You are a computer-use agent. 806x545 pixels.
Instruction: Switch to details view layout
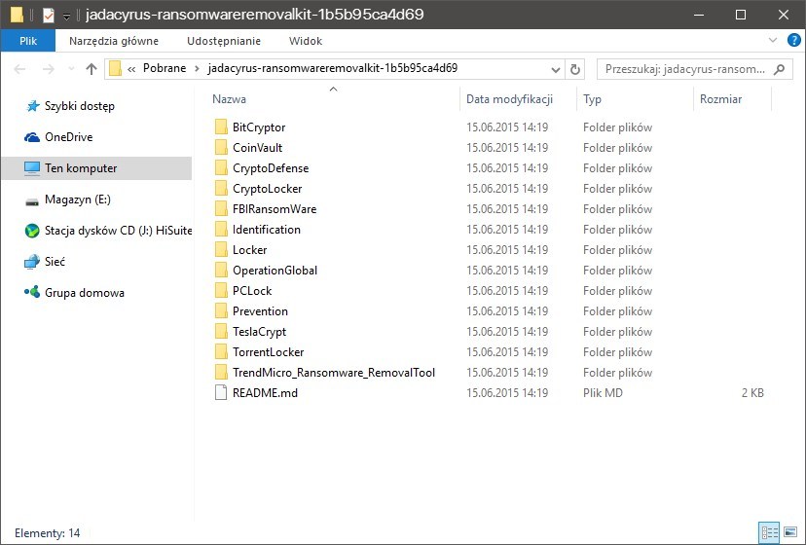[769, 531]
